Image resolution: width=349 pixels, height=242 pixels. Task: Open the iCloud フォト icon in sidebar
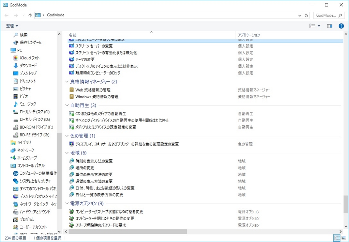point(16,58)
